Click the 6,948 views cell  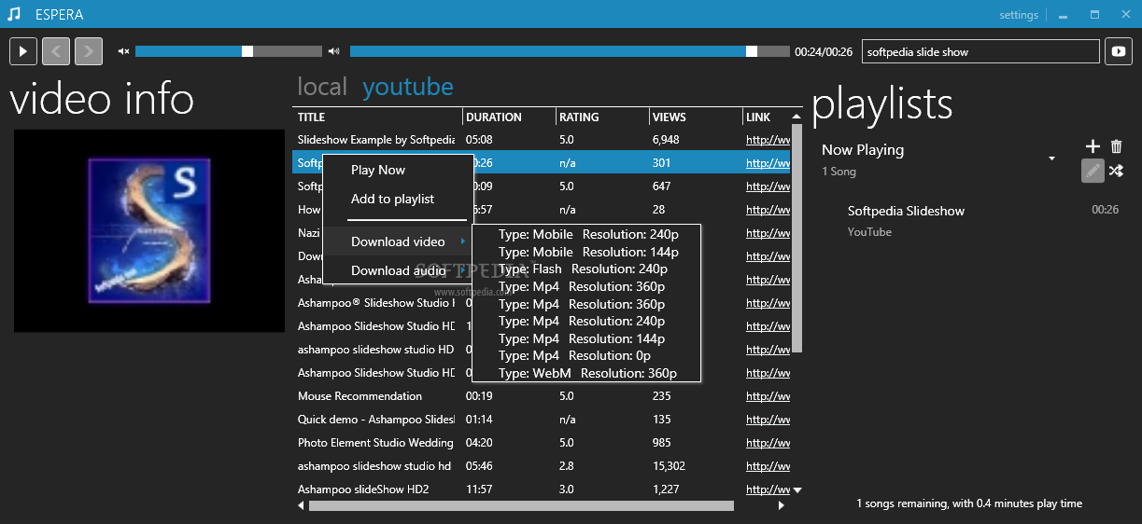666,140
